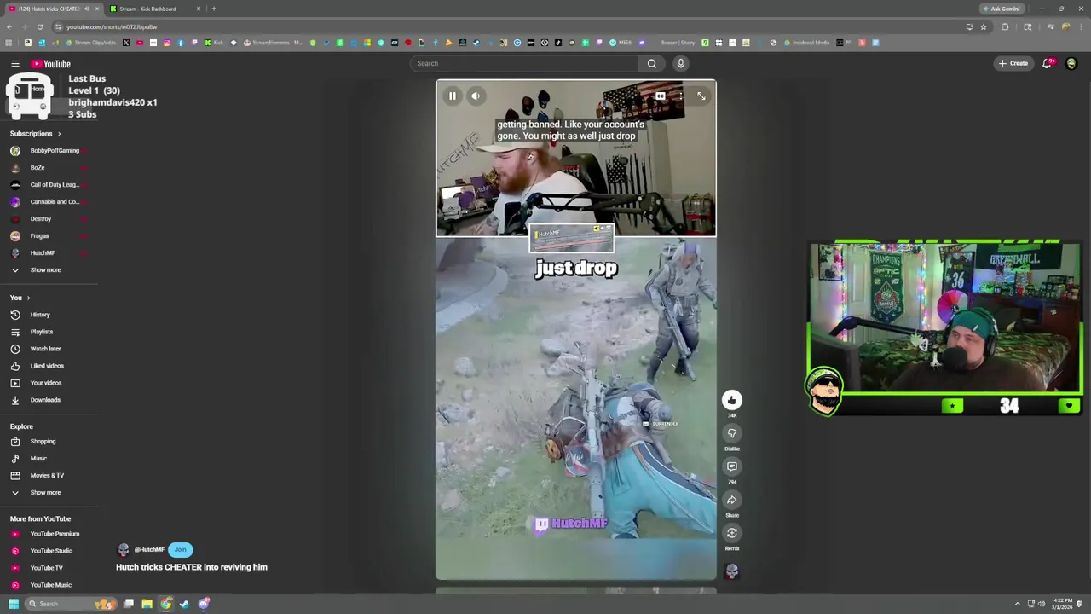Dislike the Short
This screenshot has width=1091, height=614.
pyautogui.click(x=732, y=433)
